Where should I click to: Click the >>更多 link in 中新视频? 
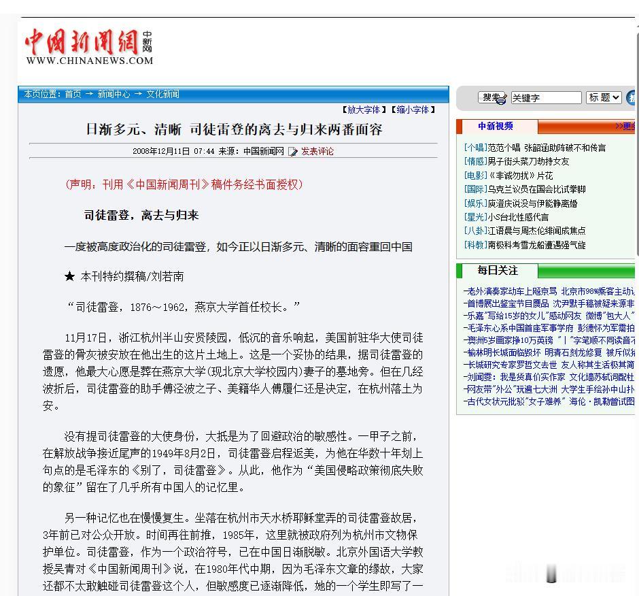coord(625,126)
